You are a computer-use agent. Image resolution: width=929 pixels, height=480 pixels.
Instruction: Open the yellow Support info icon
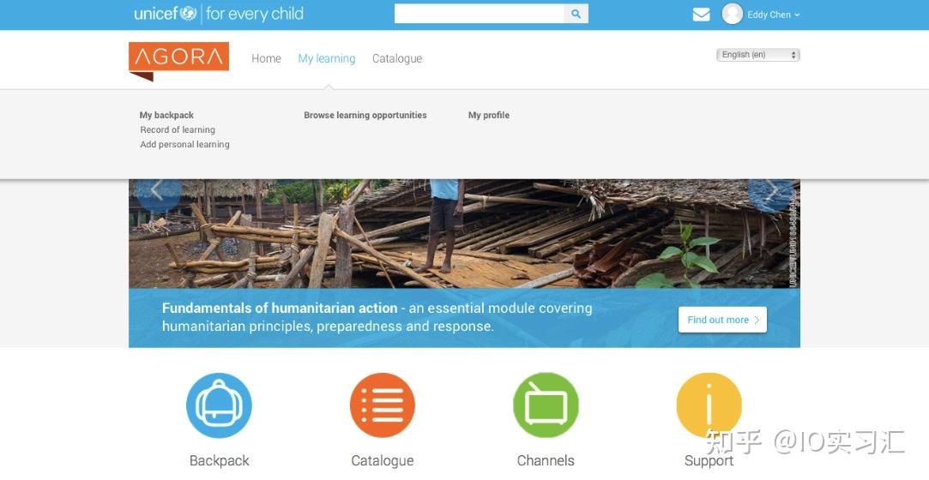click(709, 405)
